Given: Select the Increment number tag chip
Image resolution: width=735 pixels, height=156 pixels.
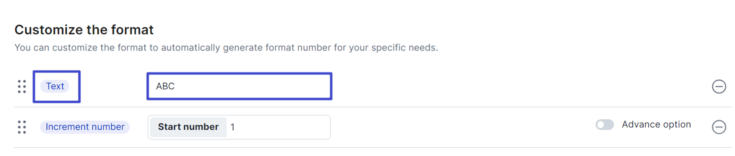Looking at the screenshot, I should click(x=85, y=127).
